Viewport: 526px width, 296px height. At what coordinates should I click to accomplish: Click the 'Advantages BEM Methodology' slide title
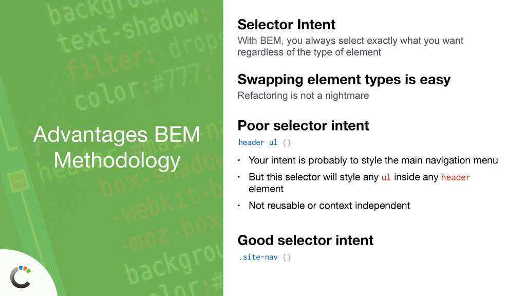pos(116,148)
